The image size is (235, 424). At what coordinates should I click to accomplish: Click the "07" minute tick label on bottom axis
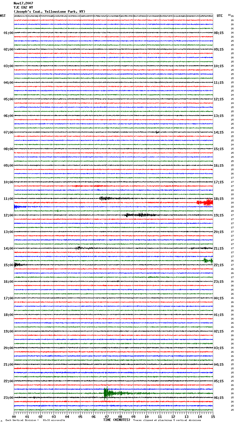click(107, 417)
